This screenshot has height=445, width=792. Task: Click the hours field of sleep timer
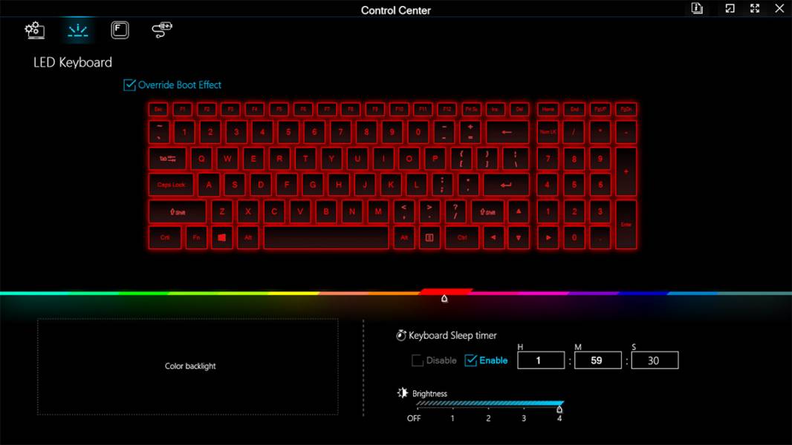[540, 360]
